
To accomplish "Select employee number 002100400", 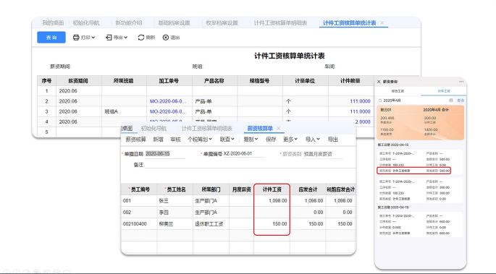I will (135, 224).
